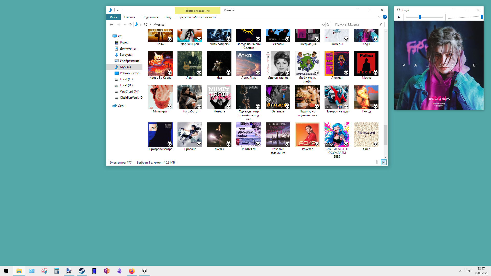Viewport: 491px width, 276px height.
Task: Select the Лютики track
Action: pos(337,65)
